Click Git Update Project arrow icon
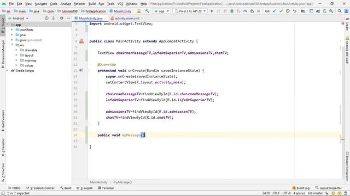The width and height of the screenshot is (350, 196). tap(275, 11)
